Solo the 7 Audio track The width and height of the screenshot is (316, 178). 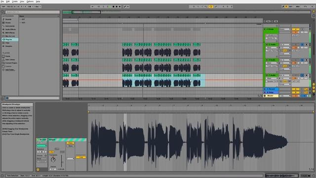point(302,75)
